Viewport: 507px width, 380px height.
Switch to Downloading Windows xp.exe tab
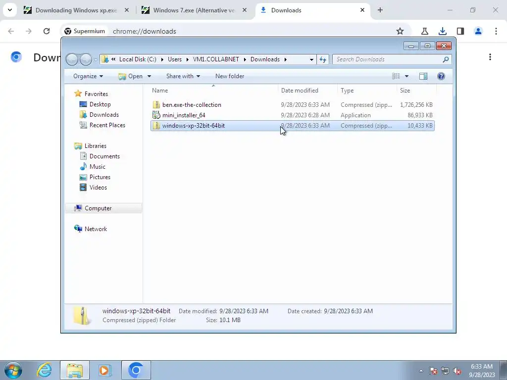pyautogui.click(x=76, y=10)
